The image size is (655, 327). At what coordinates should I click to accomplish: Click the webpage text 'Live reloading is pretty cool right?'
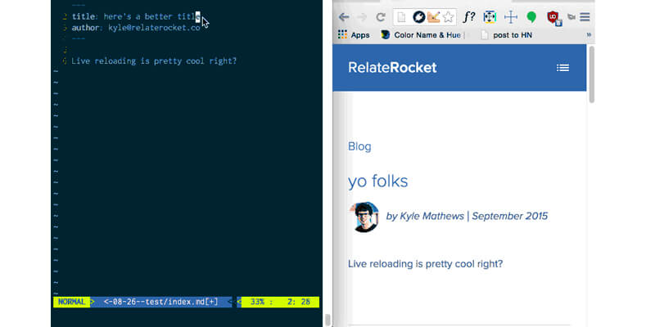click(425, 264)
